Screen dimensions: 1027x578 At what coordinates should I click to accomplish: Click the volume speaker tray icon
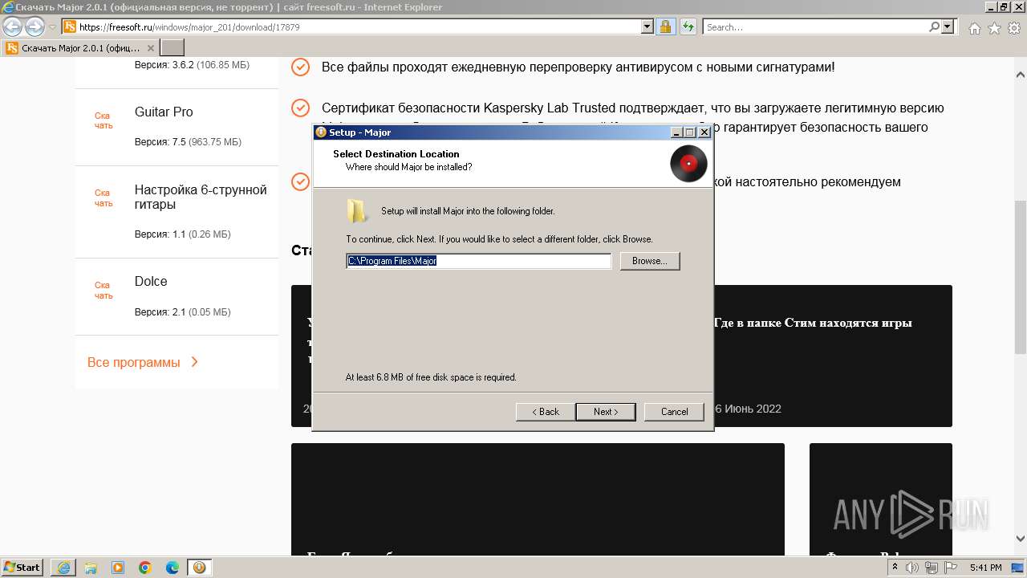coord(912,568)
